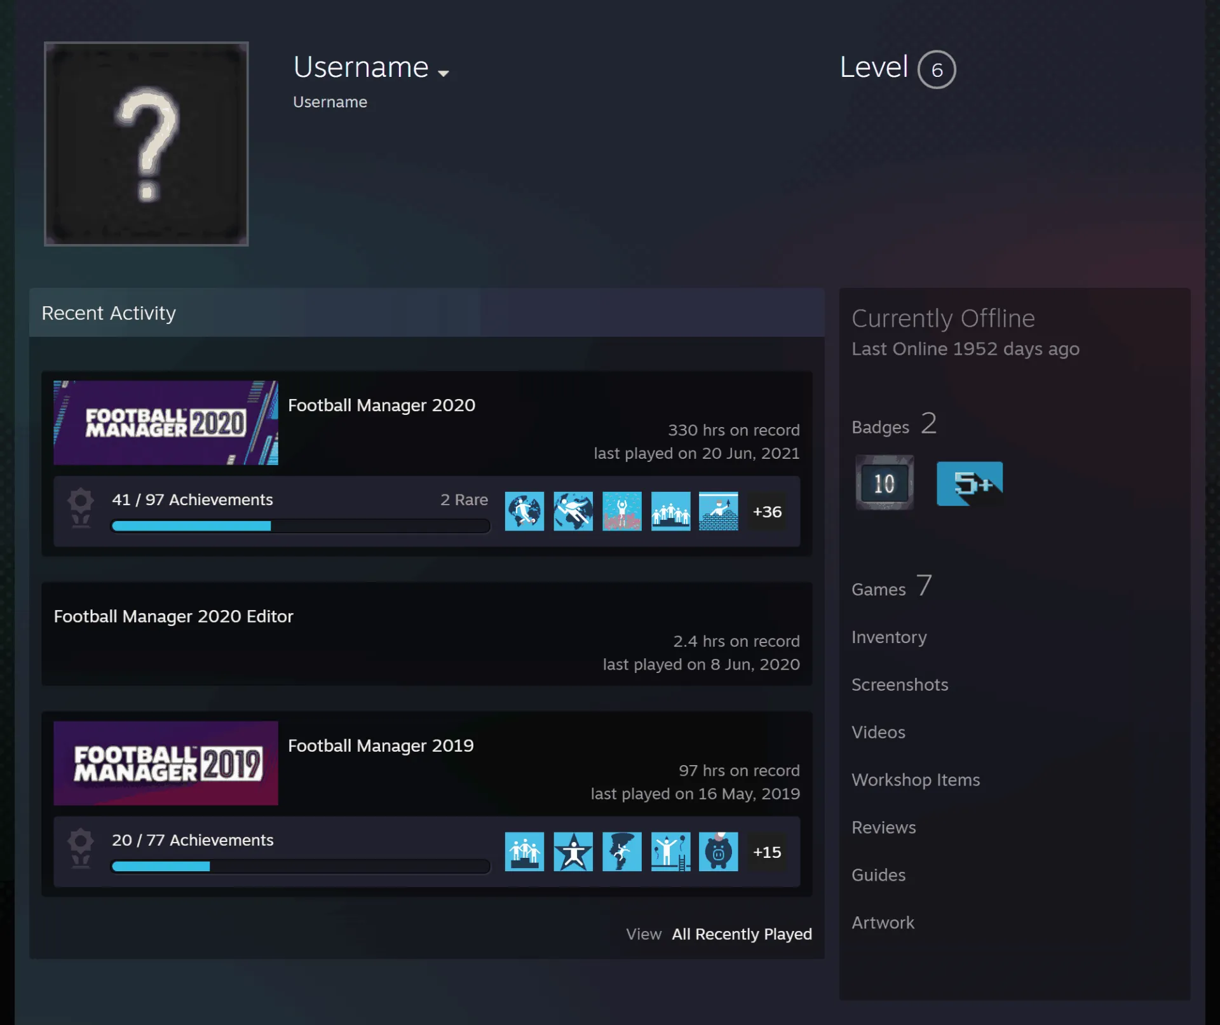Show the +36 more FM2020 achievements
1220x1025 pixels.
[767, 512]
